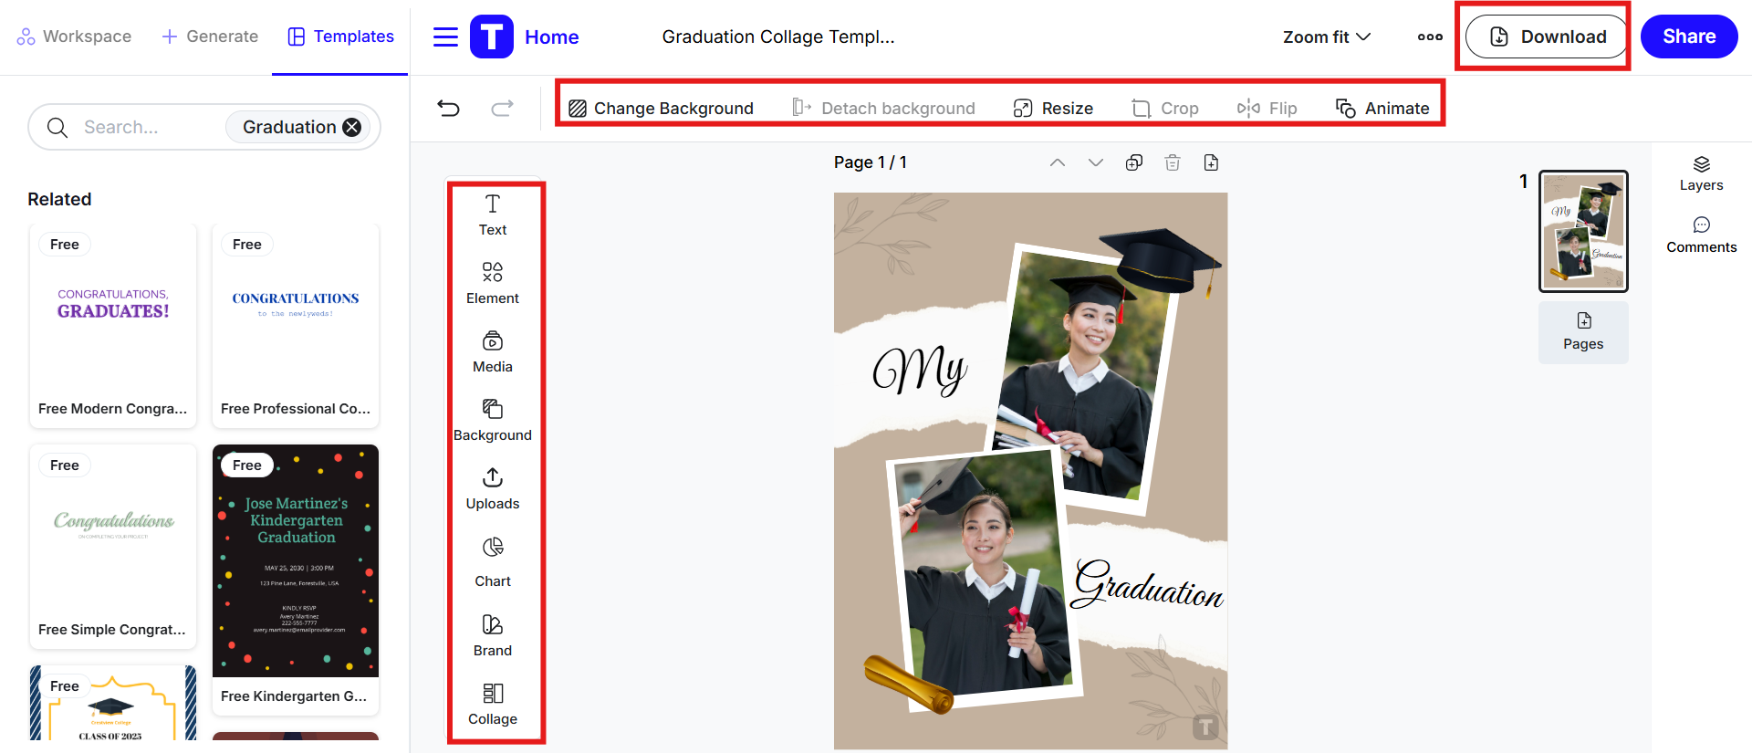Image resolution: width=1752 pixels, height=753 pixels.
Task: Move page down with the chevron
Action: [1096, 162]
